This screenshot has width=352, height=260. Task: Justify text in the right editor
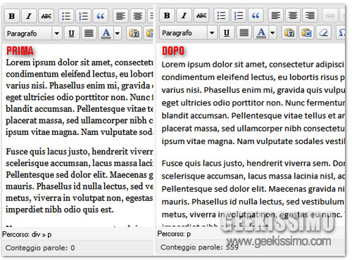(244, 33)
